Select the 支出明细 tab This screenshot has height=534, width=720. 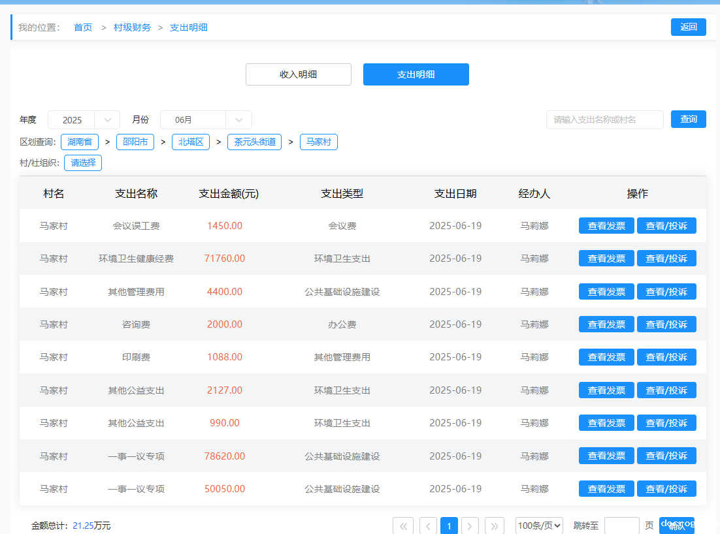[416, 74]
